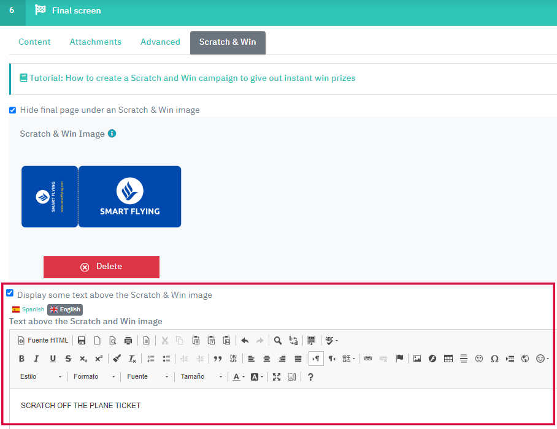Apply Superscript formatting
This screenshot has width=557, height=429.
(x=99, y=359)
